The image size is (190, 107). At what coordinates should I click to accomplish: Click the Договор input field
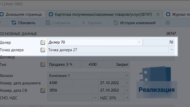[111, 57]
